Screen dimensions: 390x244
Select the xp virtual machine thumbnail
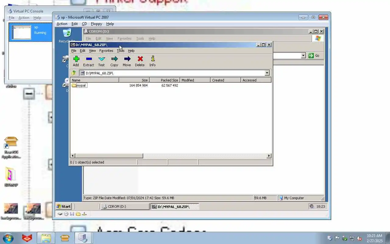(x=21, y=32)
